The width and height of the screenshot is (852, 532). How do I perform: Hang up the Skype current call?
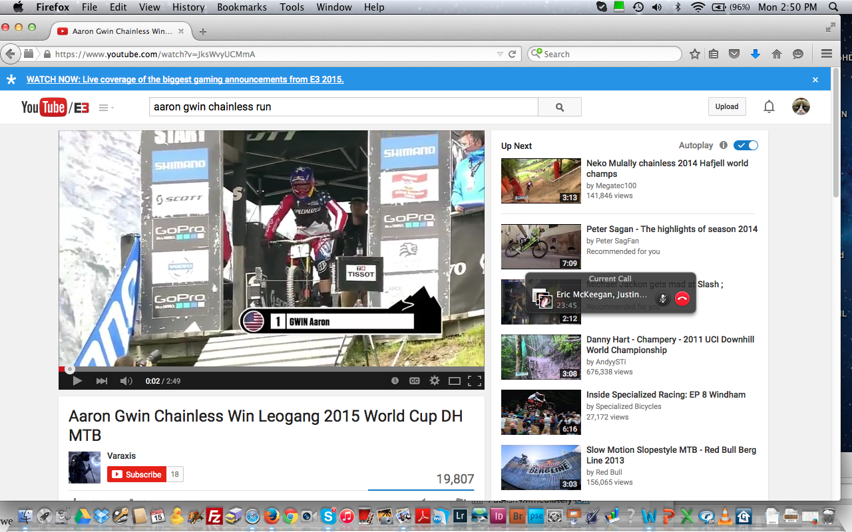[682, 299]
